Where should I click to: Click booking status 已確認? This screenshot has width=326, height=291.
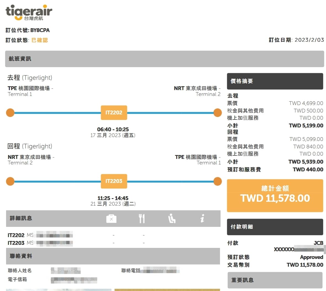pyautogui.click(x=39, y=40)
